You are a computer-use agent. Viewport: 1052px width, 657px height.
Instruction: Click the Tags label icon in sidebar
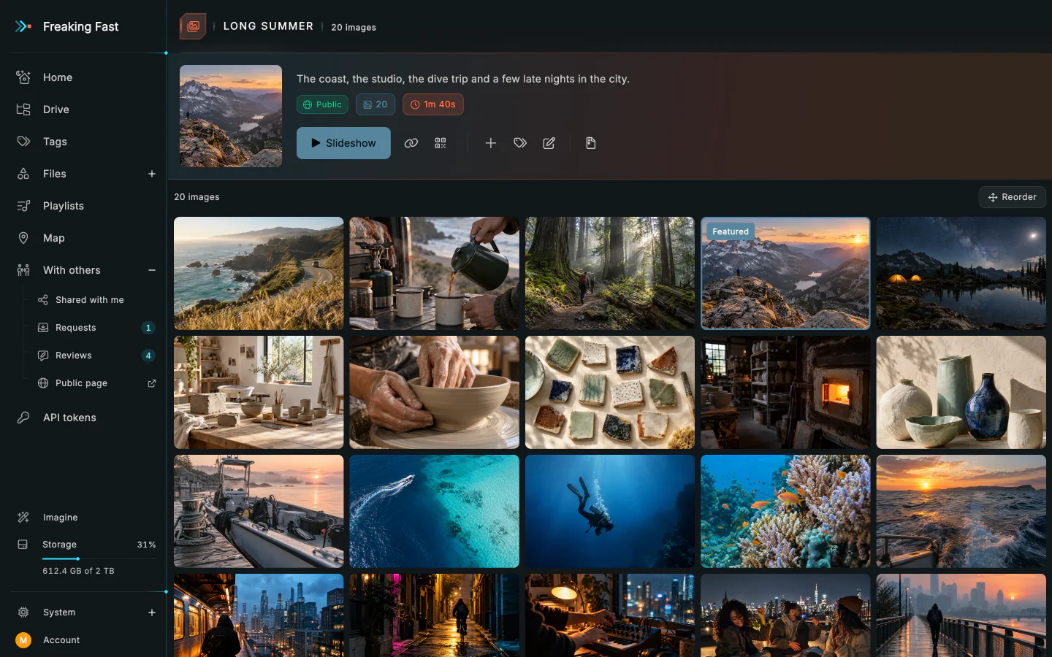(23, 142)
